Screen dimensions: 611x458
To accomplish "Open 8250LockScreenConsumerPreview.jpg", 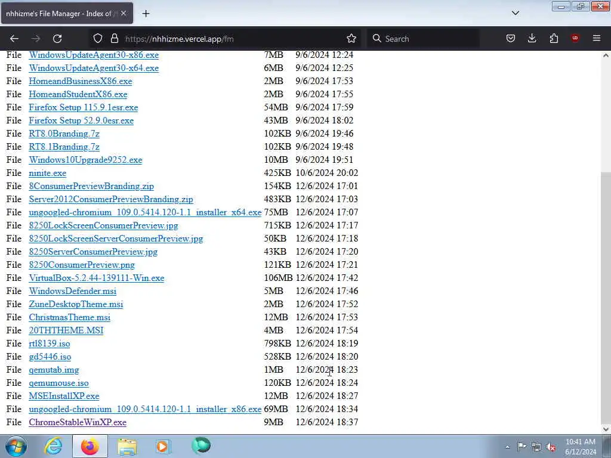I will pos(103,225).
